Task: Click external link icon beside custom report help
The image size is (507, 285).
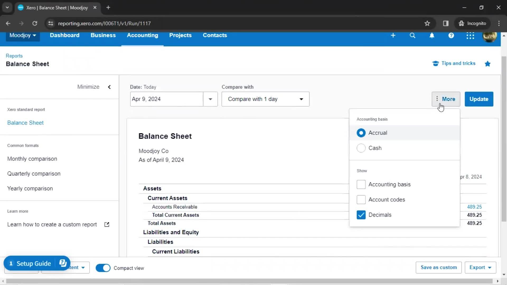Action: [x=107, y=224]
